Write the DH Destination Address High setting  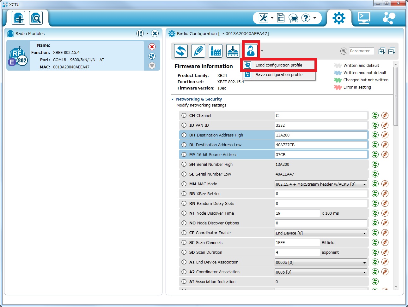(x=385, y=135)
